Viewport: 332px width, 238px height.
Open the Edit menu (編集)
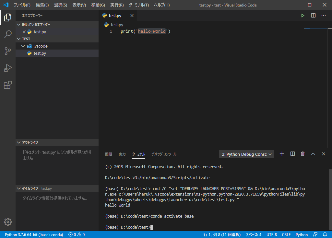pos(42,5)
